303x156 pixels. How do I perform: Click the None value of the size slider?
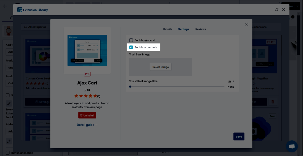(231, 87)
